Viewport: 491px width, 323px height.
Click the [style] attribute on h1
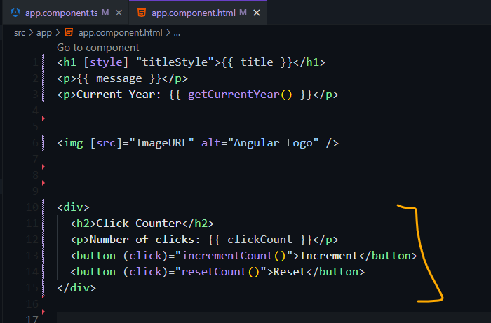[x=106, y=62]
